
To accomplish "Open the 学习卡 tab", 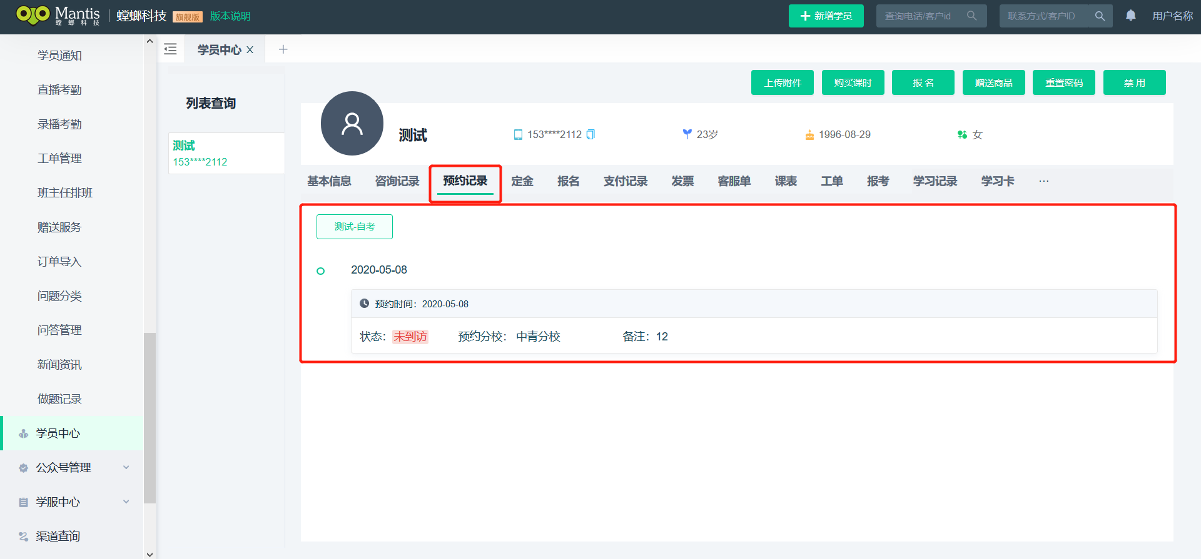I will (x=998, y=181).
